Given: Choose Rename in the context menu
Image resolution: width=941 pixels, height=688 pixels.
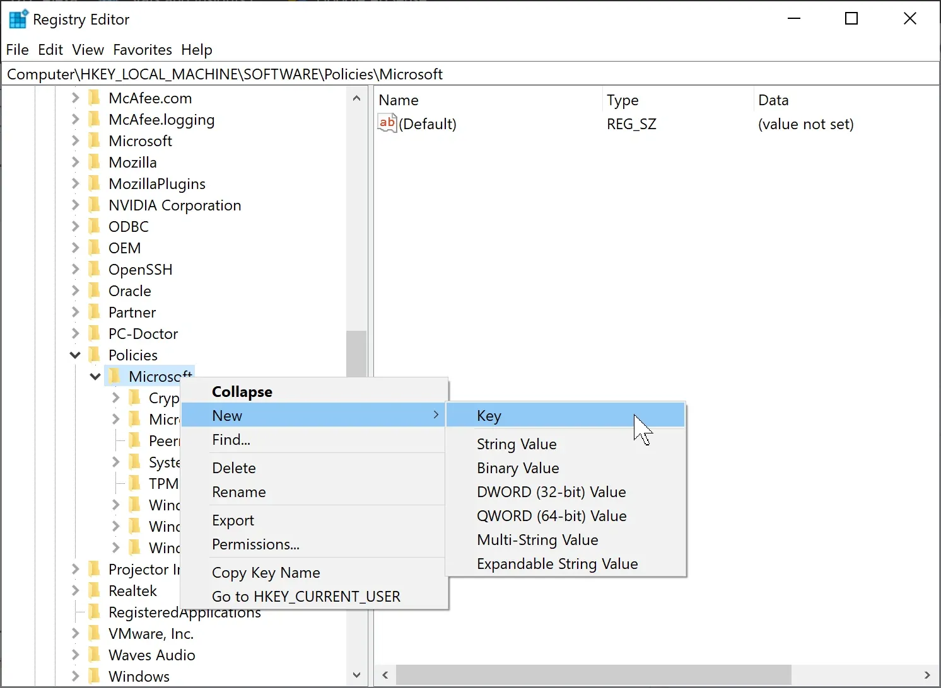Looking at the screenshot, I should [314, 491].
